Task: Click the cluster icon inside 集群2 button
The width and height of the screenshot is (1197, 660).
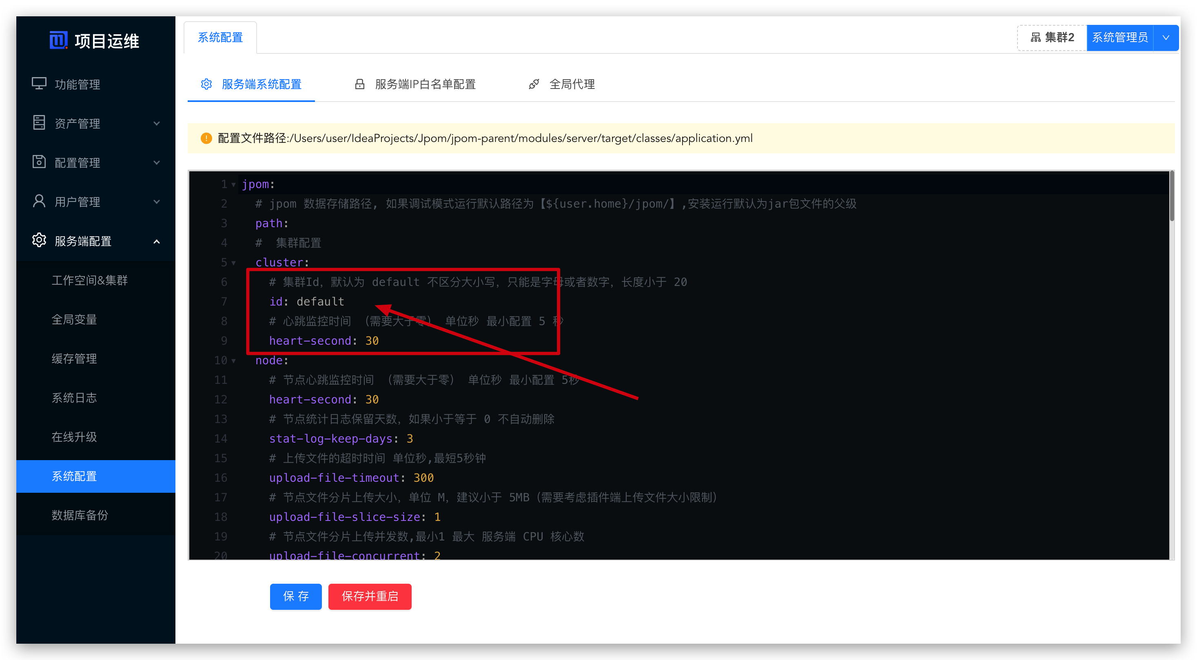Action: 1036,38
